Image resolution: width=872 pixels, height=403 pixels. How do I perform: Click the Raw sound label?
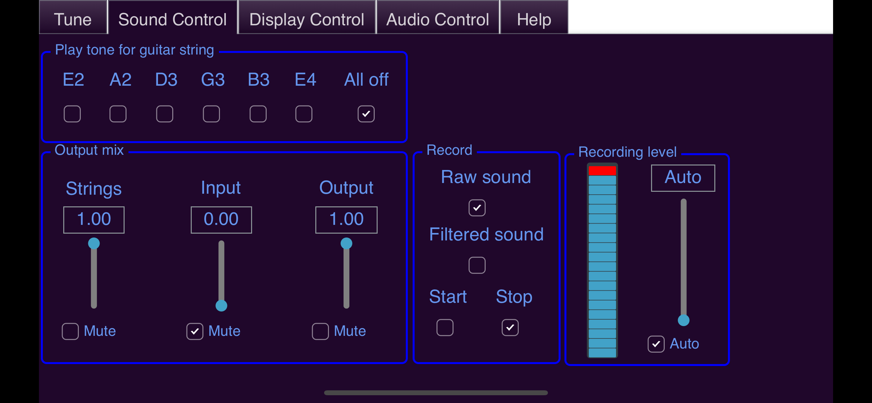pos(486,177)
